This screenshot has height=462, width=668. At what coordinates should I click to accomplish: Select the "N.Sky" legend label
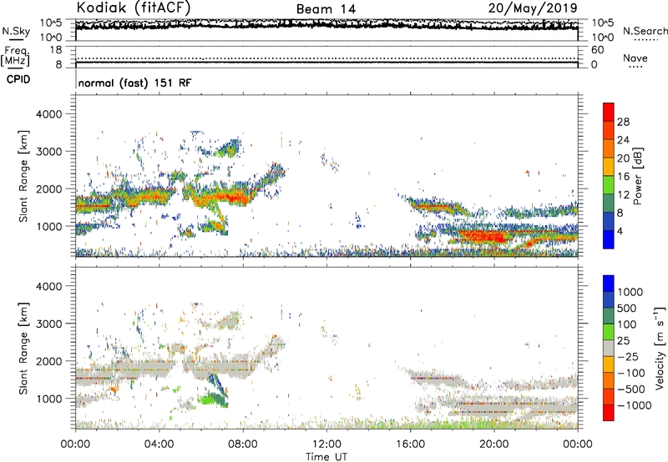16,31
